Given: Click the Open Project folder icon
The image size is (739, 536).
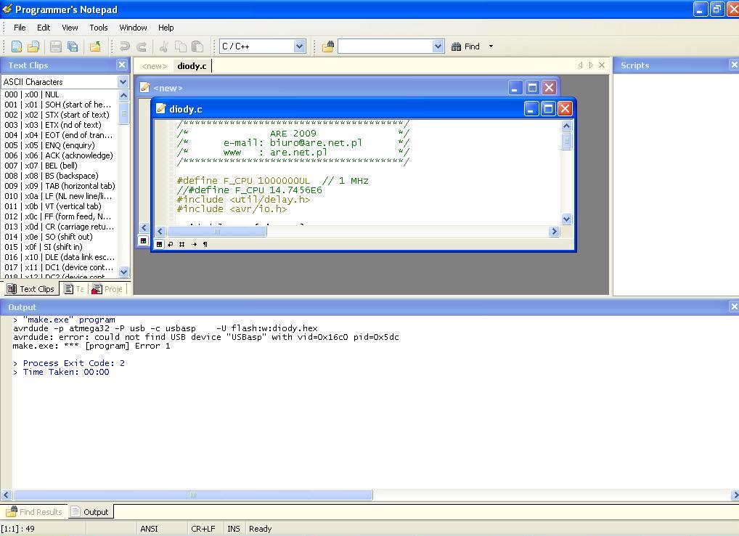Looking at the screenshot, I should [x=95, y=46].
